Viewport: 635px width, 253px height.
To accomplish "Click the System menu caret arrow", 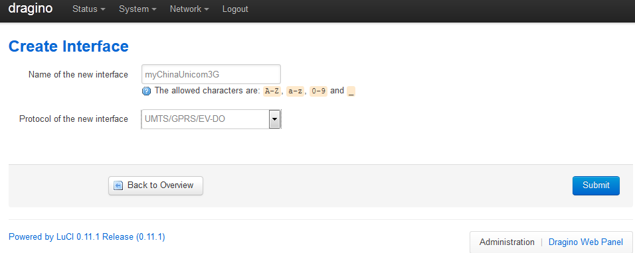I will [154, 10].
